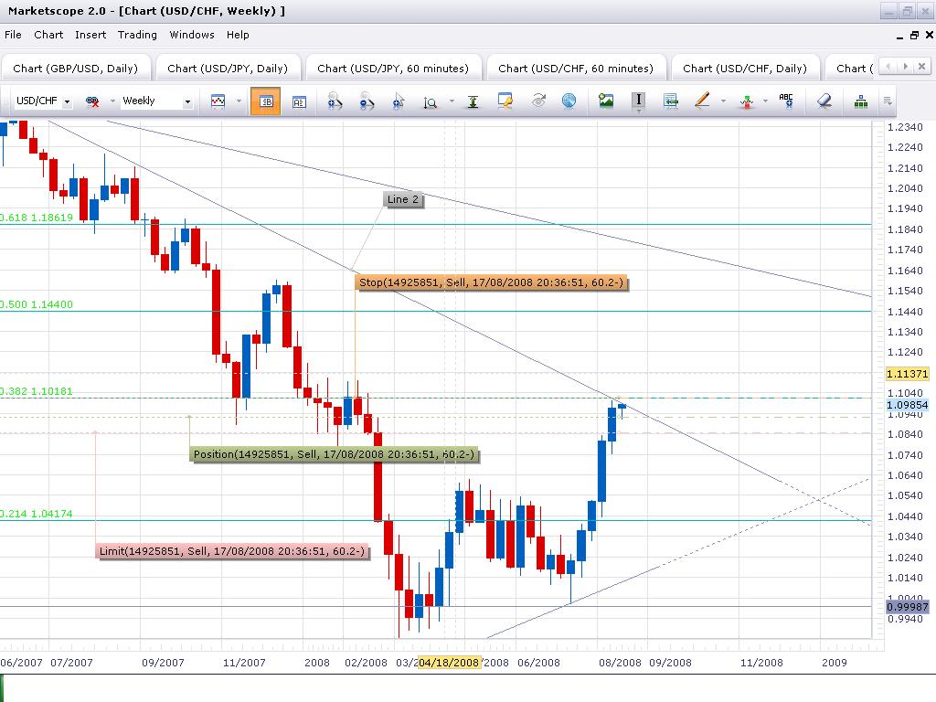Image resolution: width=936 pixels, height=702 pixels.
Task: Click the 1.11371 yellow price marker
Action: [908, 374]
